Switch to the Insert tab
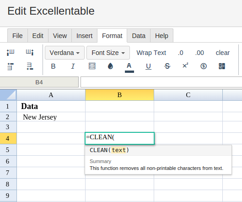 coord(85,36)
